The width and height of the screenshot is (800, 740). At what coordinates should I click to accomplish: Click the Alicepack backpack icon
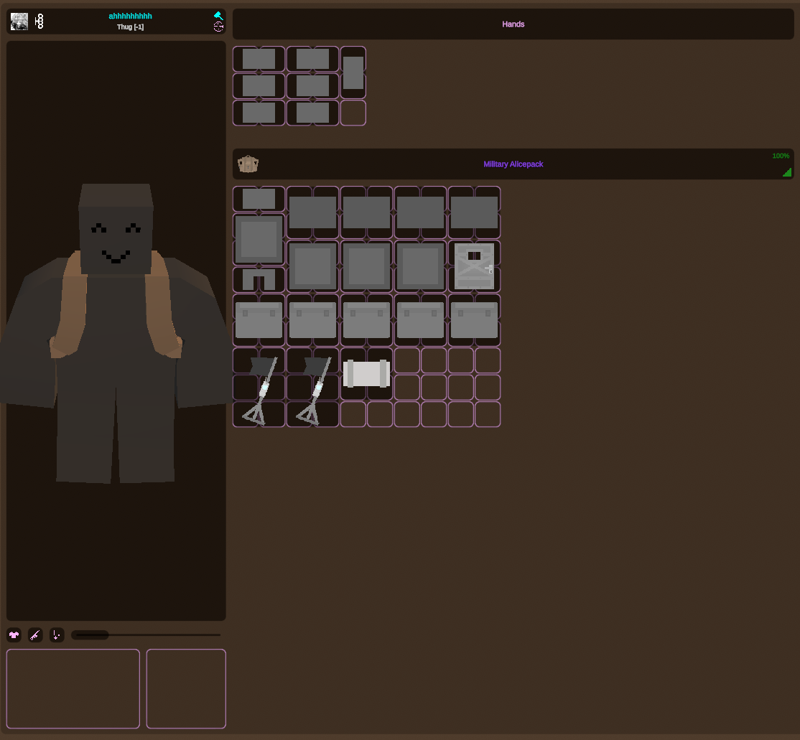248,164
